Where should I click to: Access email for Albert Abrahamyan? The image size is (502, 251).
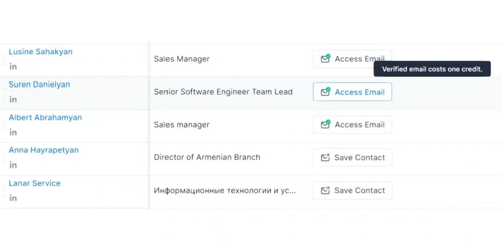[x=352, y=125]
